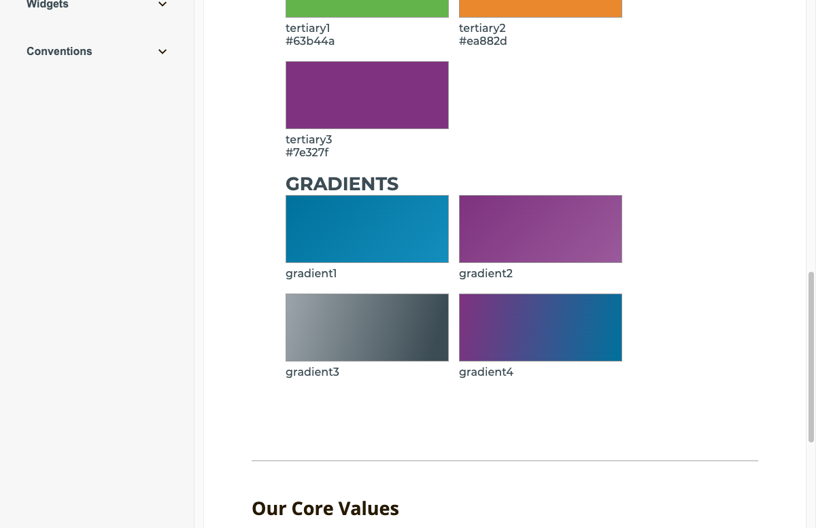Select the tertiary2 orange color swatch
The width and height of the screenshot is (816, 528).
coord(540,7)
